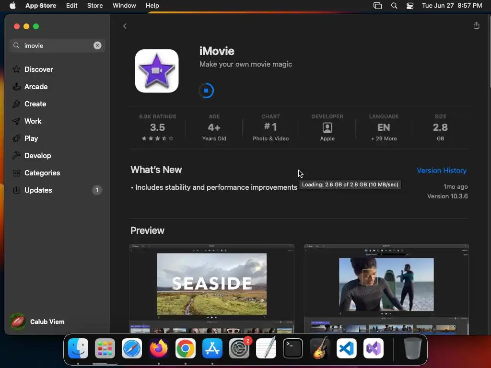
Task: Open Version History link
Action: [442, 171]
